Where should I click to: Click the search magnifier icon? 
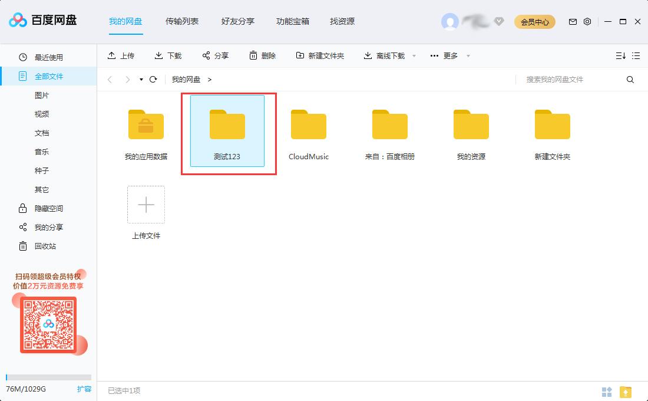tap(630, 80)
